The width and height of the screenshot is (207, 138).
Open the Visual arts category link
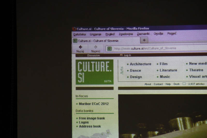(198, 76)
